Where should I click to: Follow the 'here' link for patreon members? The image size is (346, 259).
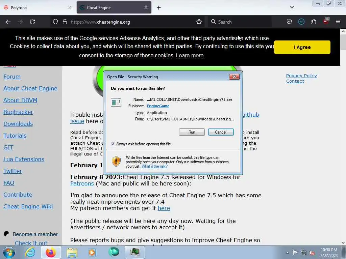pos(164,208)
